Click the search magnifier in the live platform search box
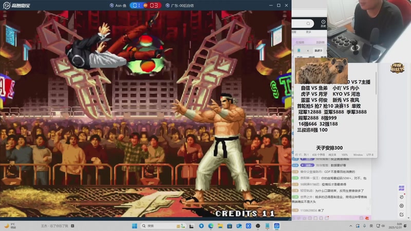 [308, 24]
